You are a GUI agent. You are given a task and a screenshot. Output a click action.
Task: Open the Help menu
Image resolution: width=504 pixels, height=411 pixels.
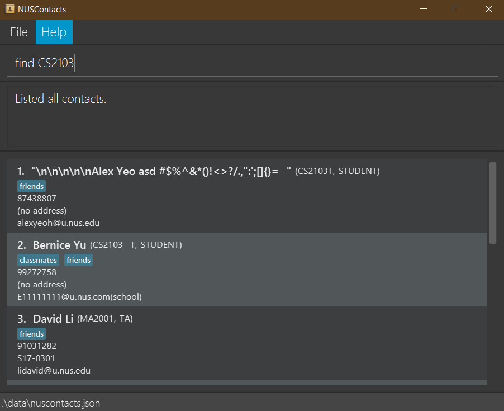(54, 32)
